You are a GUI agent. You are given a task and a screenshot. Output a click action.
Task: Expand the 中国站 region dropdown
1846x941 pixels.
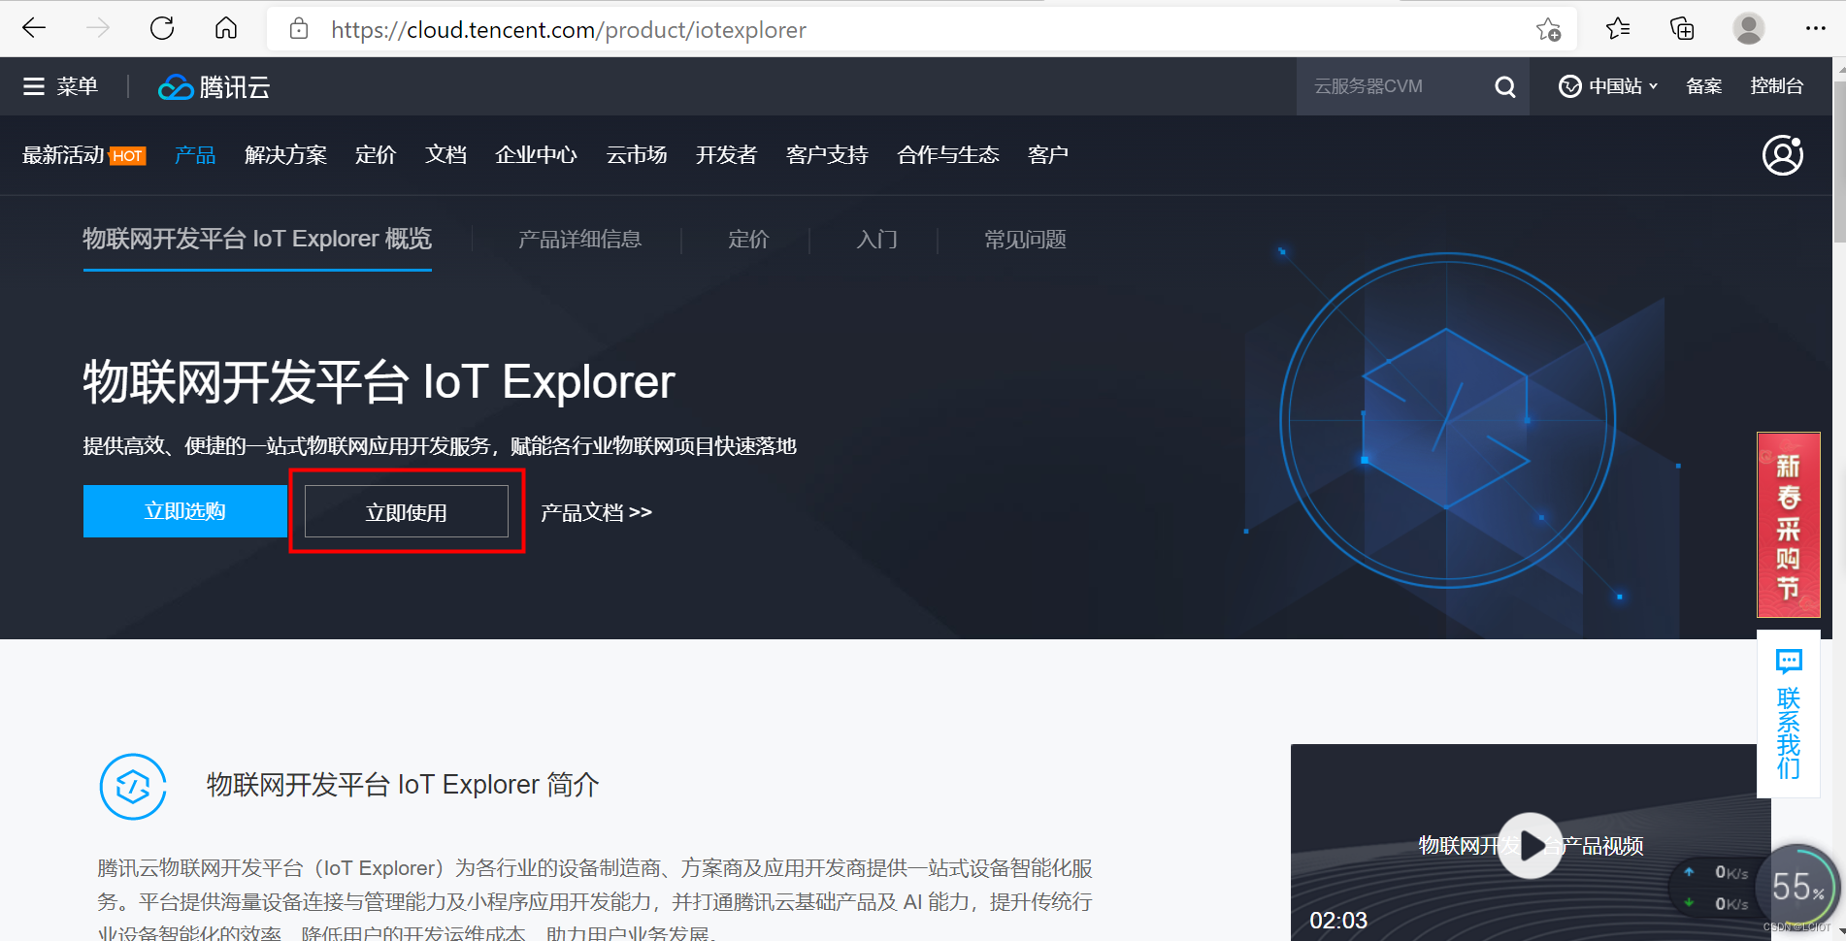point(1608,86)
